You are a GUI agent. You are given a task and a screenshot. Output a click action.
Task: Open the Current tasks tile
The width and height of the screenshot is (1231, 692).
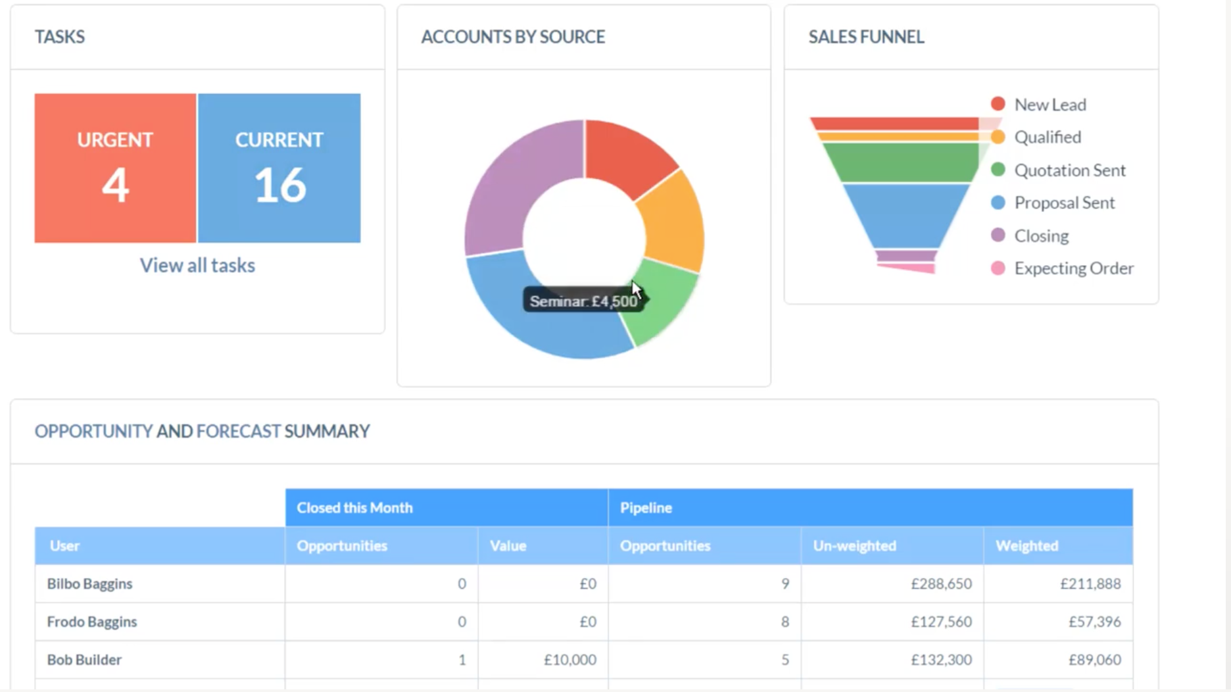pyautogui.click(x=279, y=168)
